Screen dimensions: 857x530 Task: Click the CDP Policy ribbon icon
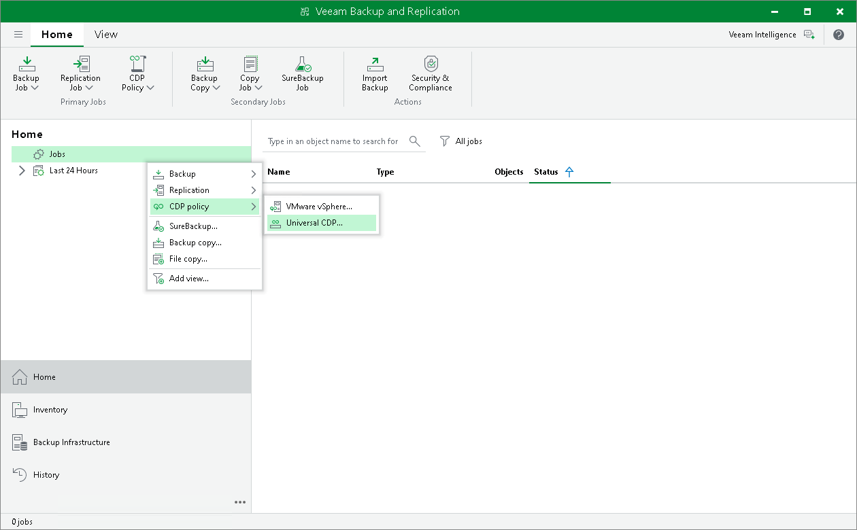pos(137,65)
